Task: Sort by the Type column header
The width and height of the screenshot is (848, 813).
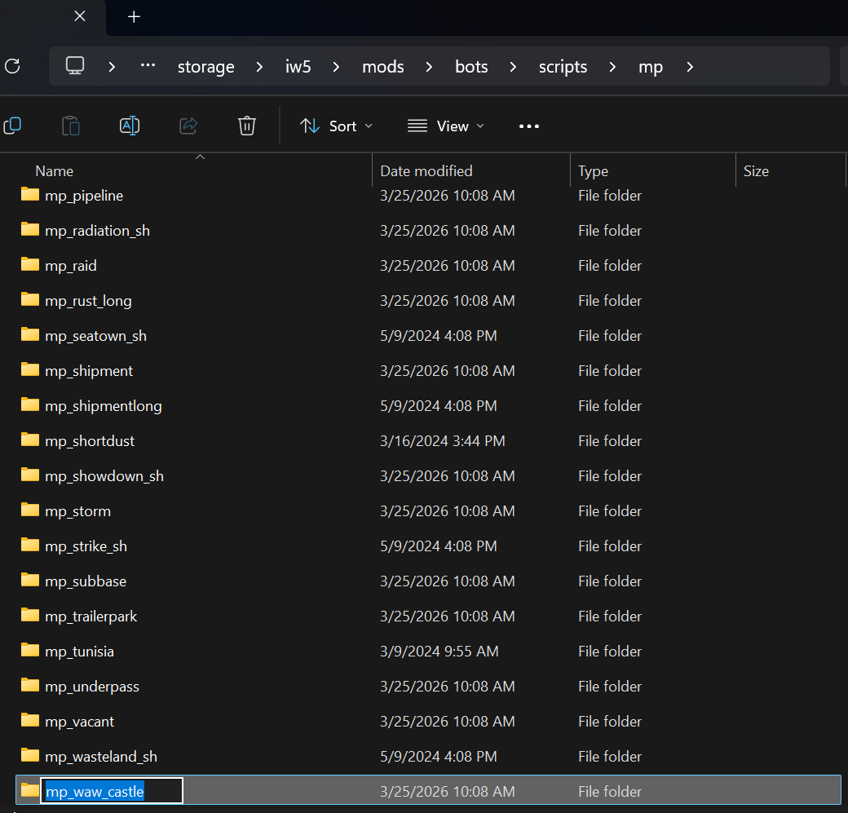Action: pyautogui.click(x=593, y=171)
